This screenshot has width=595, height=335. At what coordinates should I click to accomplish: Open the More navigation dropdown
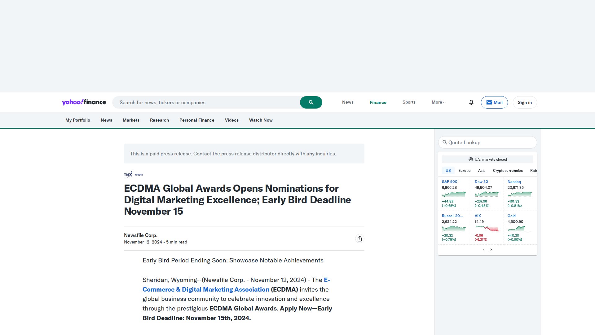point(438,102)
